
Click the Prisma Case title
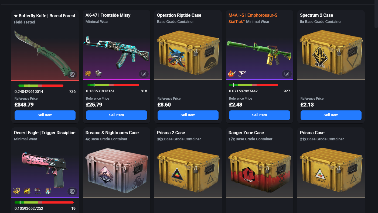tap(312, 133)
